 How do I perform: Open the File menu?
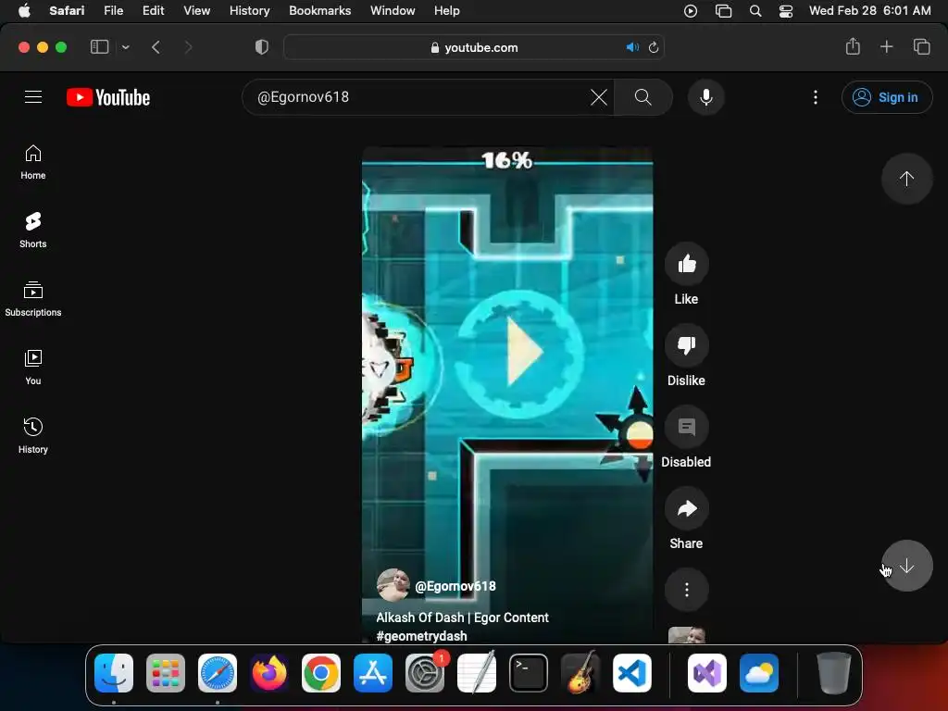113,10
